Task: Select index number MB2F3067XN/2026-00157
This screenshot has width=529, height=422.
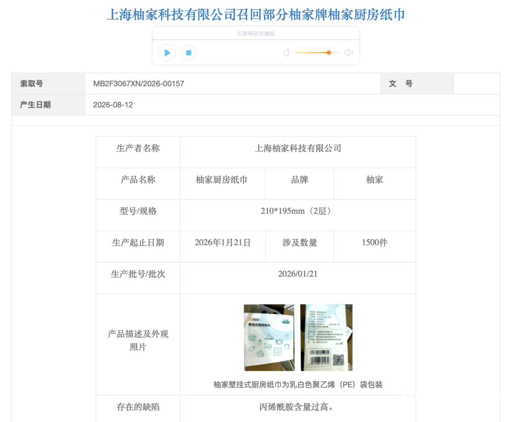Action: tap(139, 84)
